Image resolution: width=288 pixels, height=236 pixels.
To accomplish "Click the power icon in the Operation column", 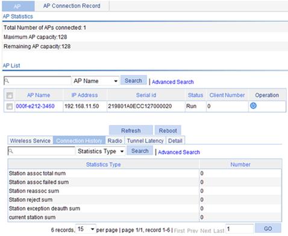I will point(253,106).
